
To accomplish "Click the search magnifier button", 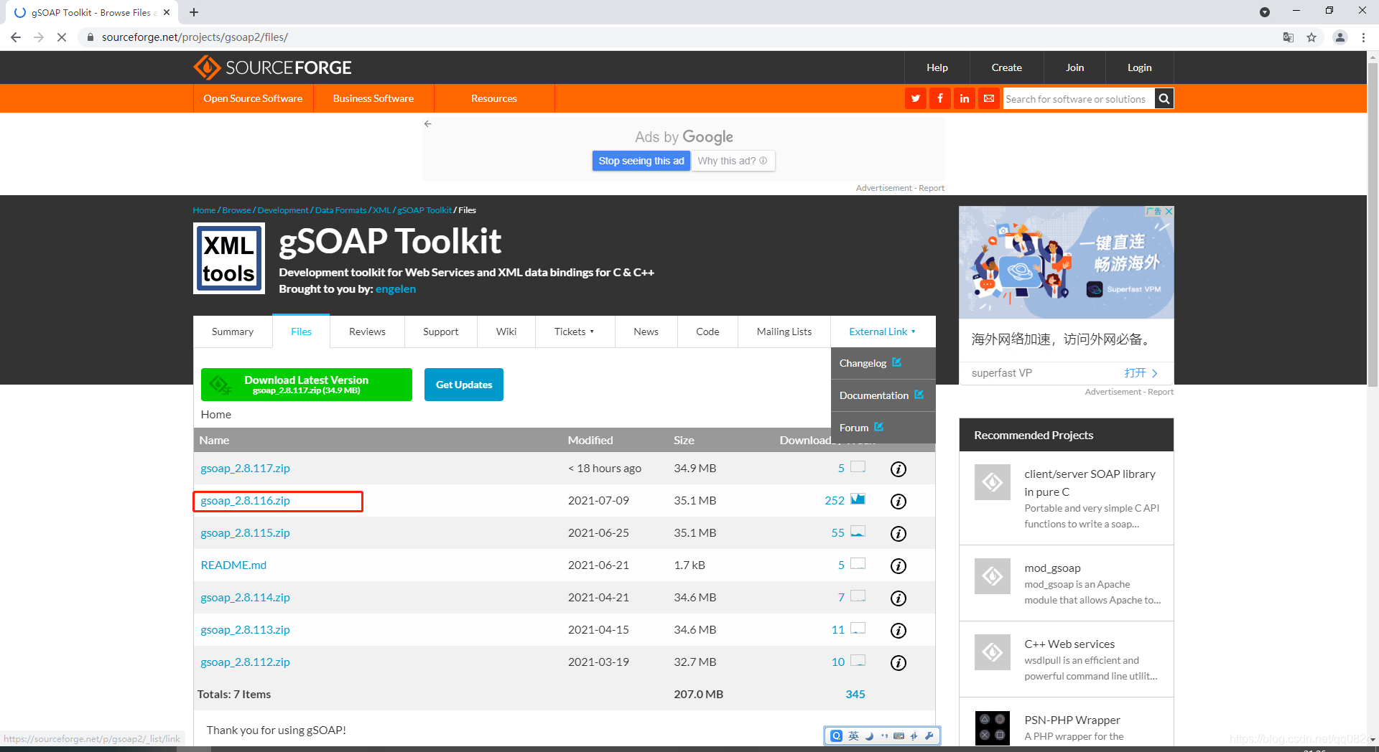I will [x=1164, y=98].
